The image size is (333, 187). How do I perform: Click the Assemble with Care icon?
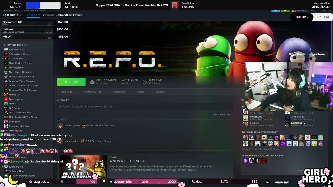tap(6, 126)
